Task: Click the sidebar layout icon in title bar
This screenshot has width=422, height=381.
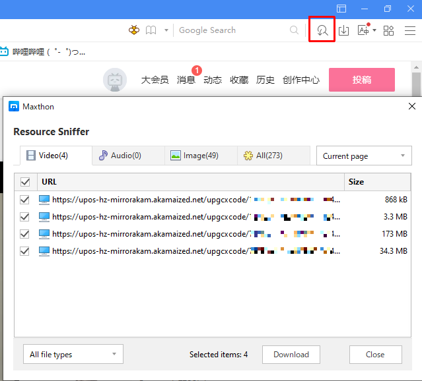Action: tap(341, 9)
